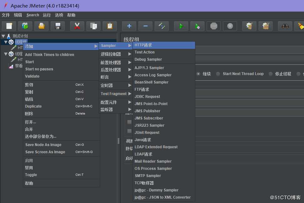Expand the 配置元件 submenu
The image size is (304, 203).
[116, 102]
